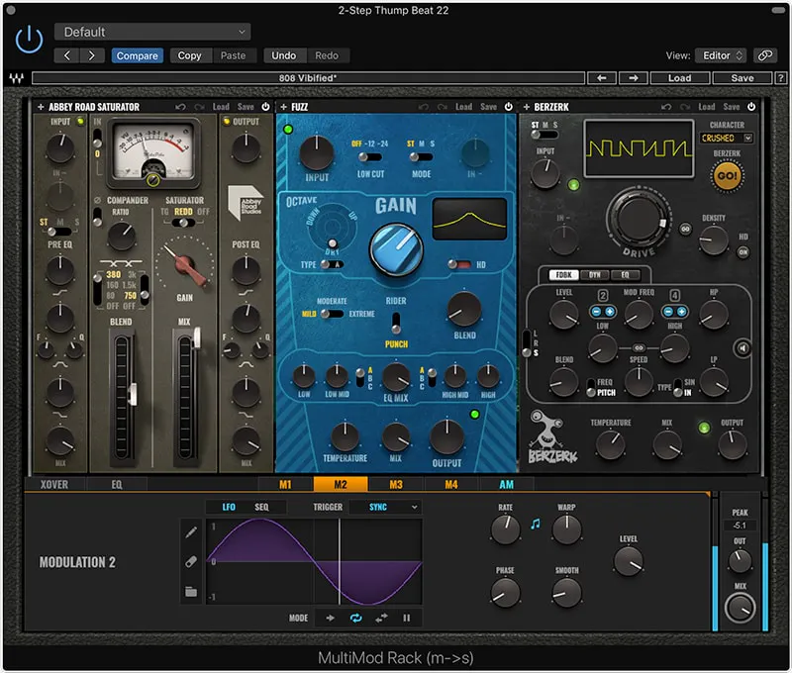This screenshot has width=792, height=673.
Task: Select the eraser tool in Modulation 2
Action: [x=191, y=561]
